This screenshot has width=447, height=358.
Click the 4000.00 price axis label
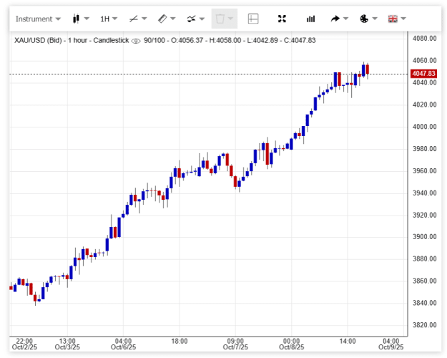pyautogui.click(x=425, y=127)
